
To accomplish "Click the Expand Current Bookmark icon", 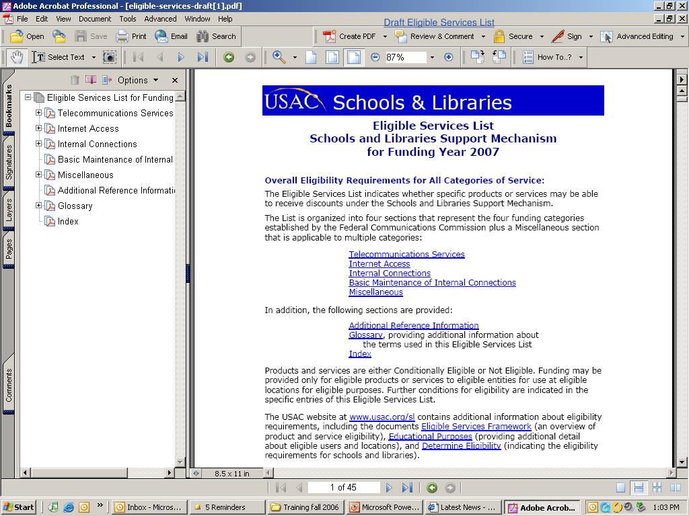I will point(107,80).
